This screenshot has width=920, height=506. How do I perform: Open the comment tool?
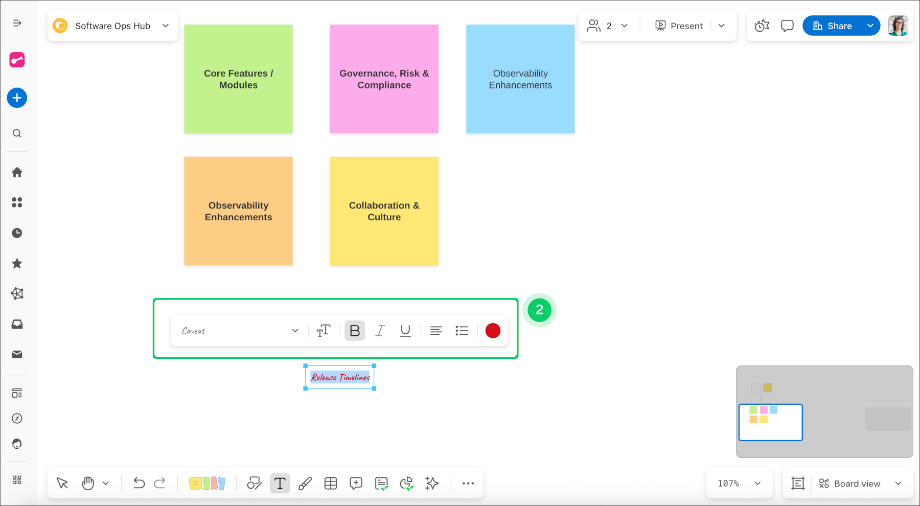tap(356, 483)
